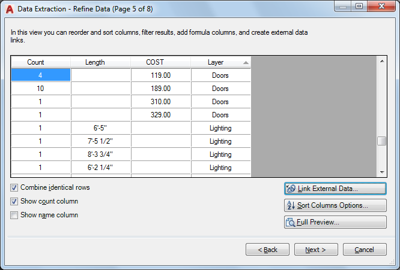Viewport: 400px width, 270px height.
Task: Click the length cell showing 6'-5"
Action: tap(101, 128)
